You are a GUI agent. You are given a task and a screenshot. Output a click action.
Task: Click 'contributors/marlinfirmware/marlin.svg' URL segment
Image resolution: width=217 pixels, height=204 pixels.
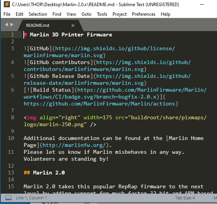[83, 69]
